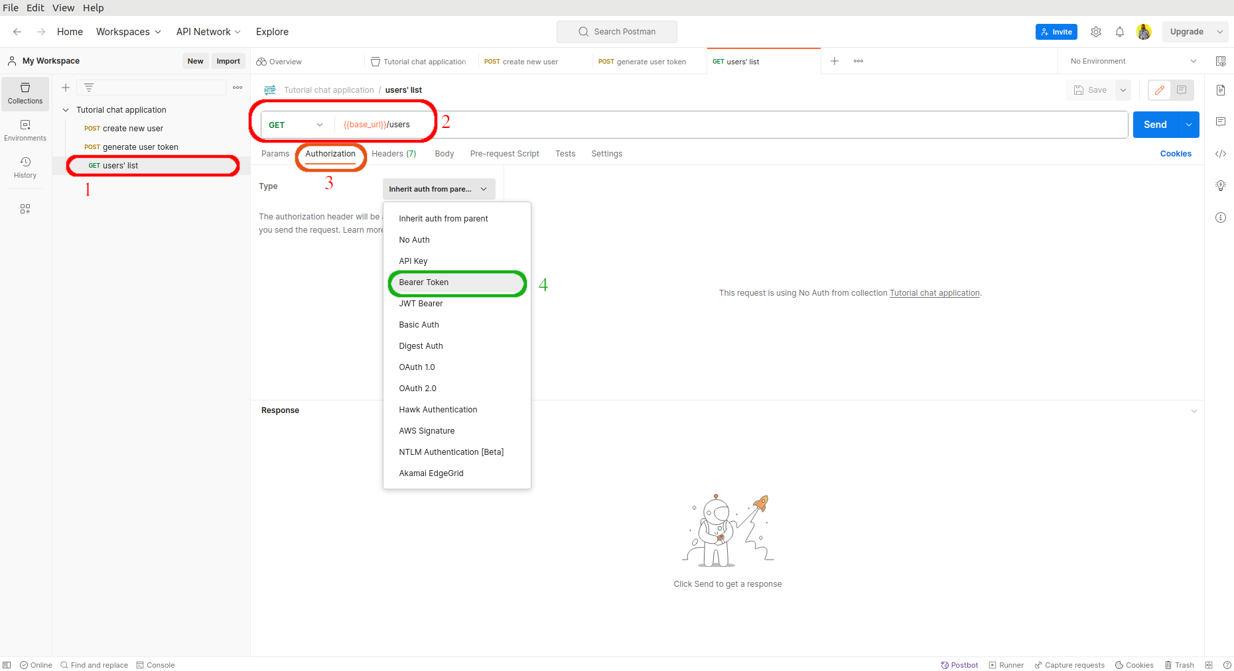1234x671 pixels.
Task: Click the request URL field
Action: click(730, 125)
